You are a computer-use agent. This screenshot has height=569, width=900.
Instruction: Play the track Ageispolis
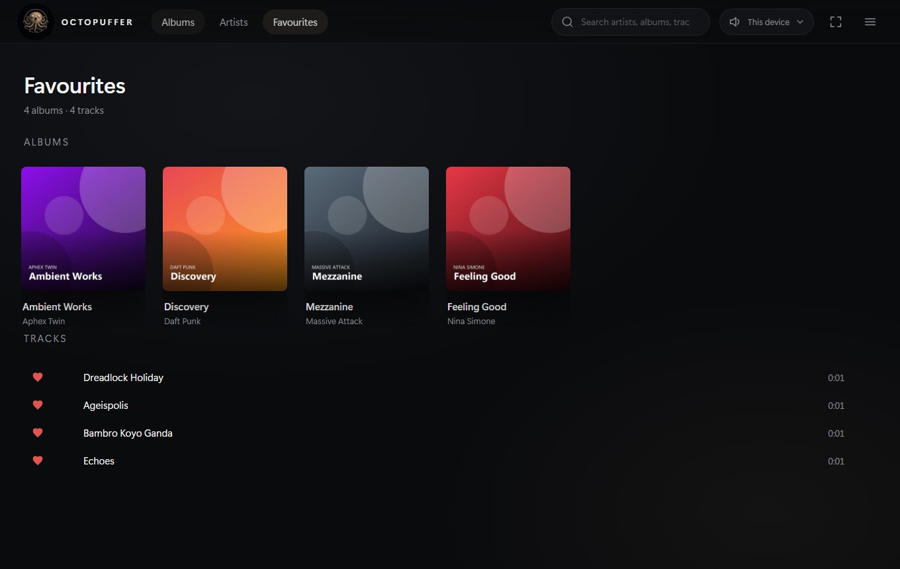click(x=106, y=406)
